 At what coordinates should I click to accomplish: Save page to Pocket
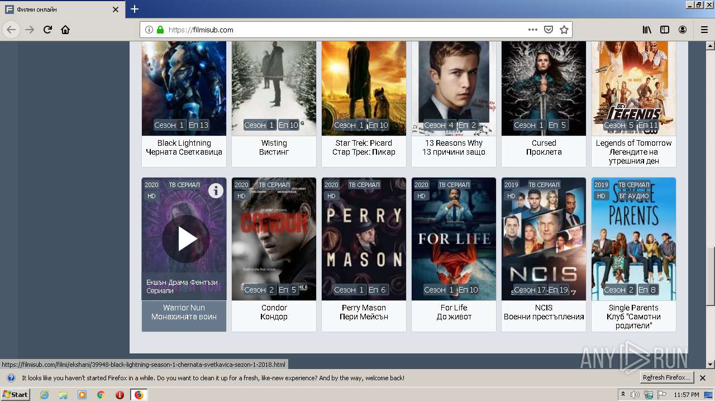[549, 30]
